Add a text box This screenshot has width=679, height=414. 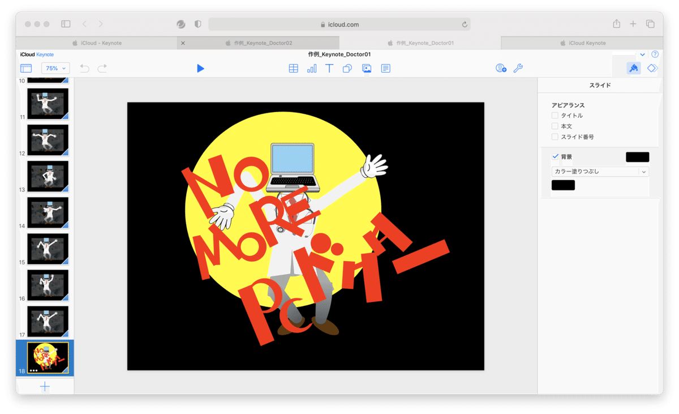[329, 68]
